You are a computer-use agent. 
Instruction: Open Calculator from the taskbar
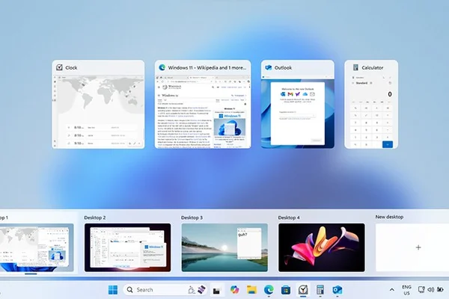[x=320, y=290]
